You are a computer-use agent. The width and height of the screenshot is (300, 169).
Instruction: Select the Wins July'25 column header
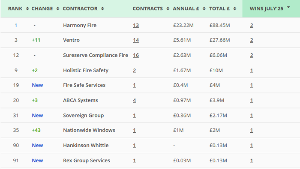pyautogui.click(x=266, y=9)
